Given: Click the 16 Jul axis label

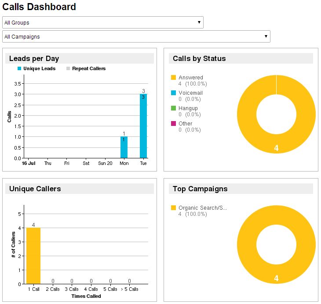Looking at the screenshot, I should [x=29, y=163].
